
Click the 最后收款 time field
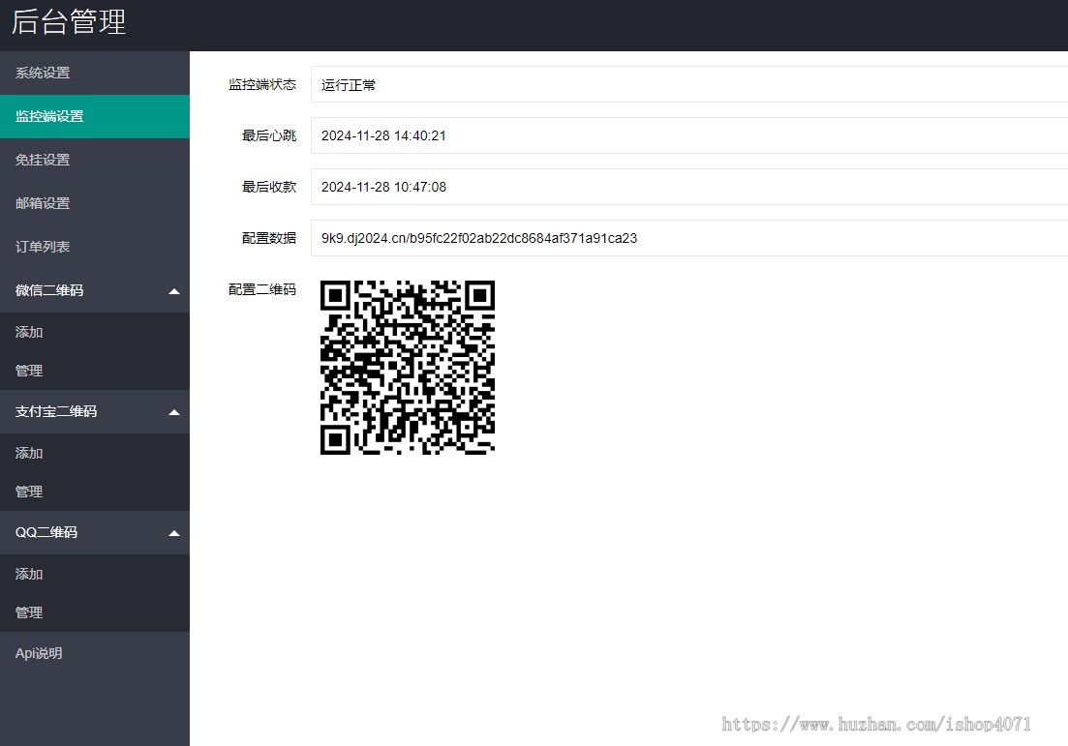[689, 187]
